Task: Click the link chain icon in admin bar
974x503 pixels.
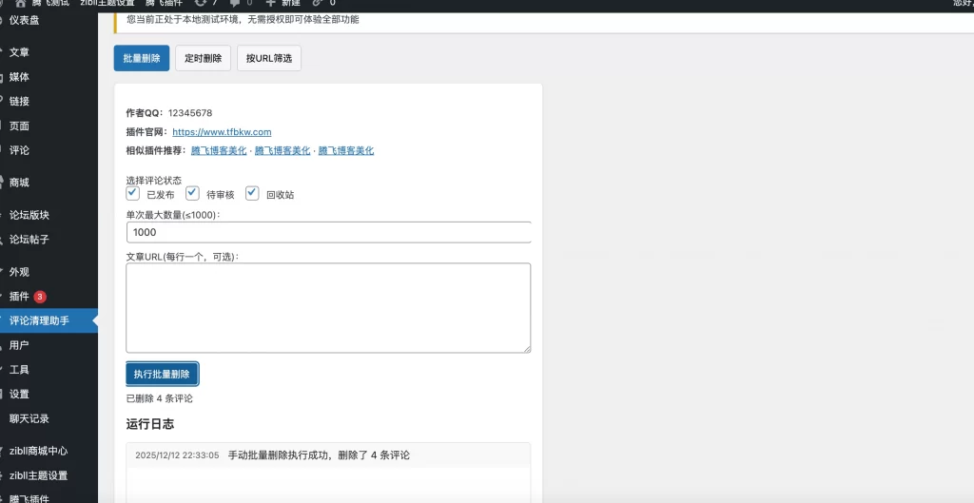Action: pyautogui.click(x=318, y=3)
